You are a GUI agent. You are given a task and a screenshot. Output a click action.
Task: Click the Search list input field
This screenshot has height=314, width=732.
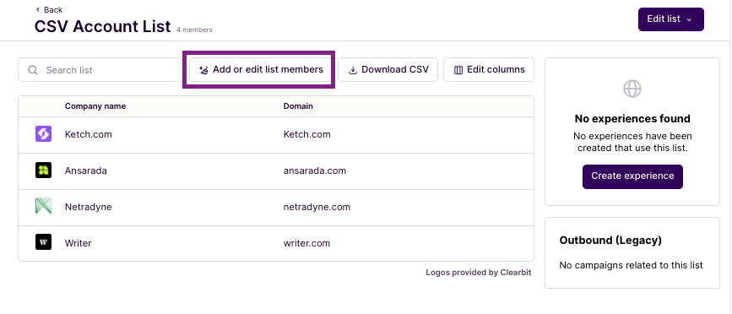tap(100, 70)
